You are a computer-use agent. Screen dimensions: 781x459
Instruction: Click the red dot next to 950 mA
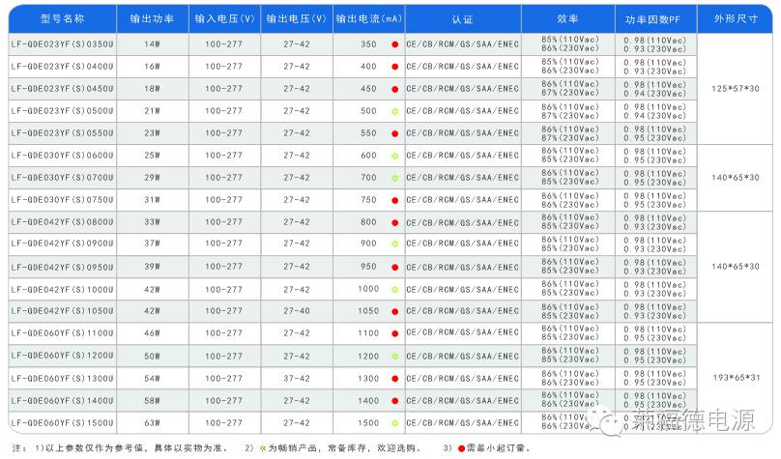coord(395,268)
